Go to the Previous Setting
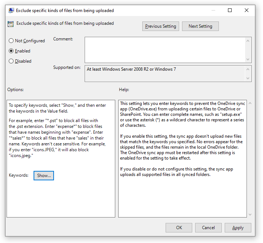 160,26
